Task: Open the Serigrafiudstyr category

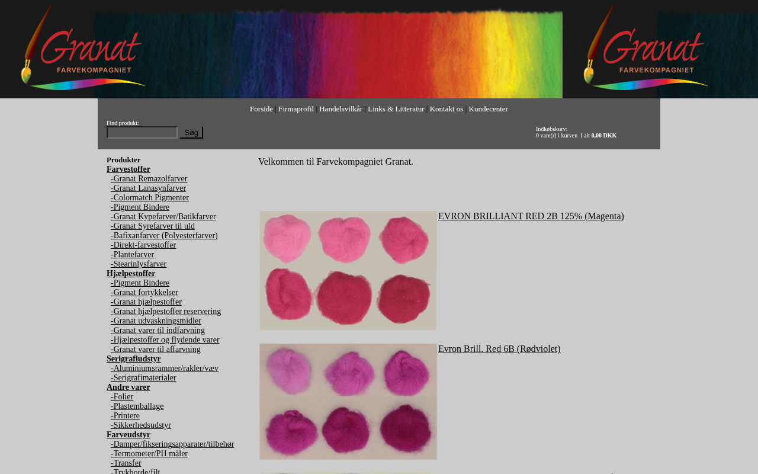Action: pyautogui.click(x=134, y=359)
